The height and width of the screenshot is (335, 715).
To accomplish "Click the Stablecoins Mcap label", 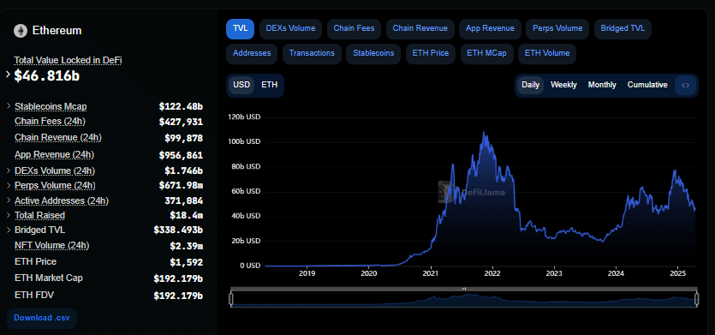I will click(51, 107).
